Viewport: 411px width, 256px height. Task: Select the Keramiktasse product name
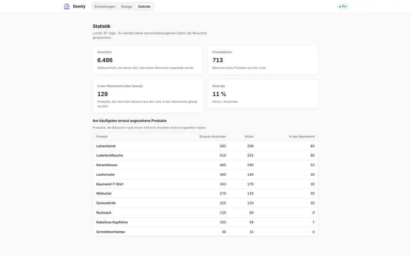[107, 165]
